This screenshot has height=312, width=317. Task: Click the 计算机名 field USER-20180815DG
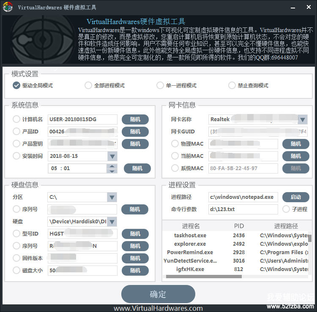[82, 119]
